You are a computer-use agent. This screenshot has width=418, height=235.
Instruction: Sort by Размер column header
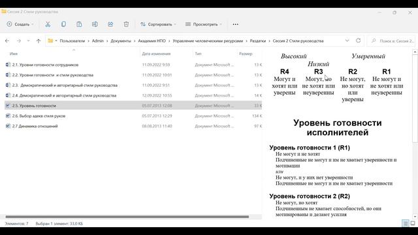pyautogui.click(x=246, y=54)
